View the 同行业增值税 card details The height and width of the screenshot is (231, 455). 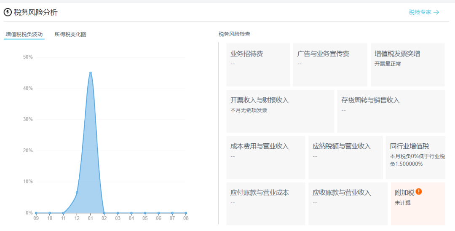[x=415, y=157]
